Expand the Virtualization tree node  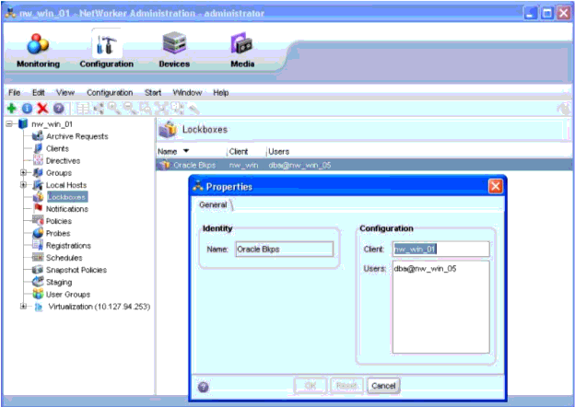point(23,306)
